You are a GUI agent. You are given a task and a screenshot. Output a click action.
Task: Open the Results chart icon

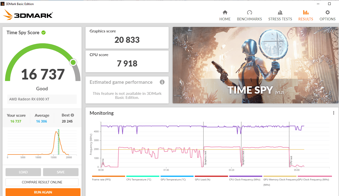tap(306, 12)
